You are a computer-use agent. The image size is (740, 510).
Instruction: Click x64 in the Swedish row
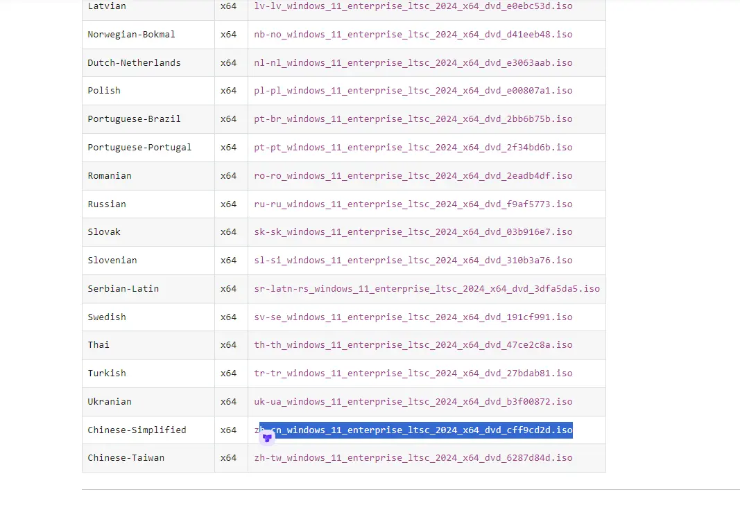coord(228,317)
